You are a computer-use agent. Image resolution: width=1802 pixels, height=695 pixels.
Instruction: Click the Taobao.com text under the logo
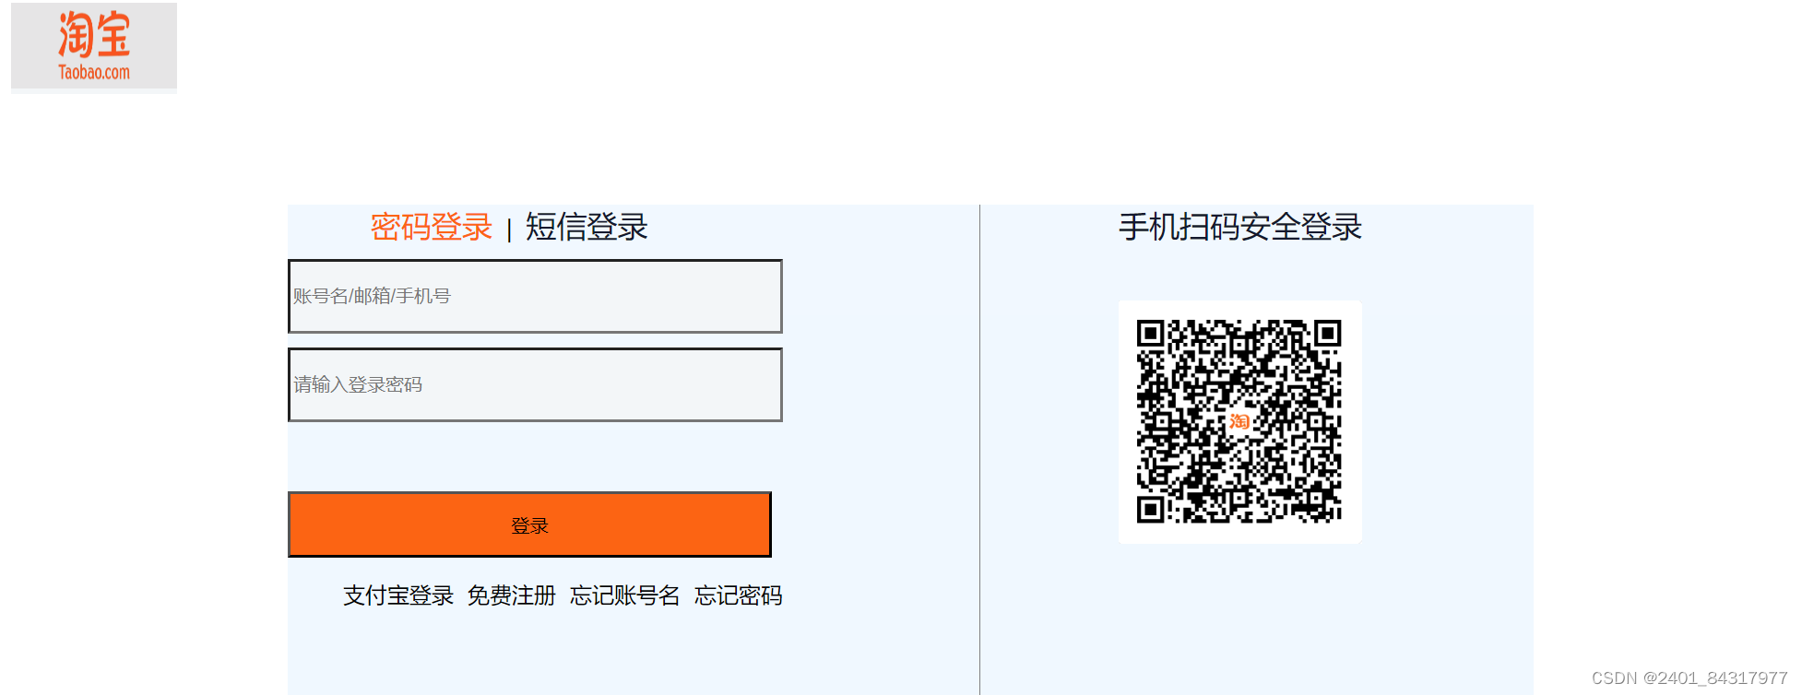click(94, 72)
